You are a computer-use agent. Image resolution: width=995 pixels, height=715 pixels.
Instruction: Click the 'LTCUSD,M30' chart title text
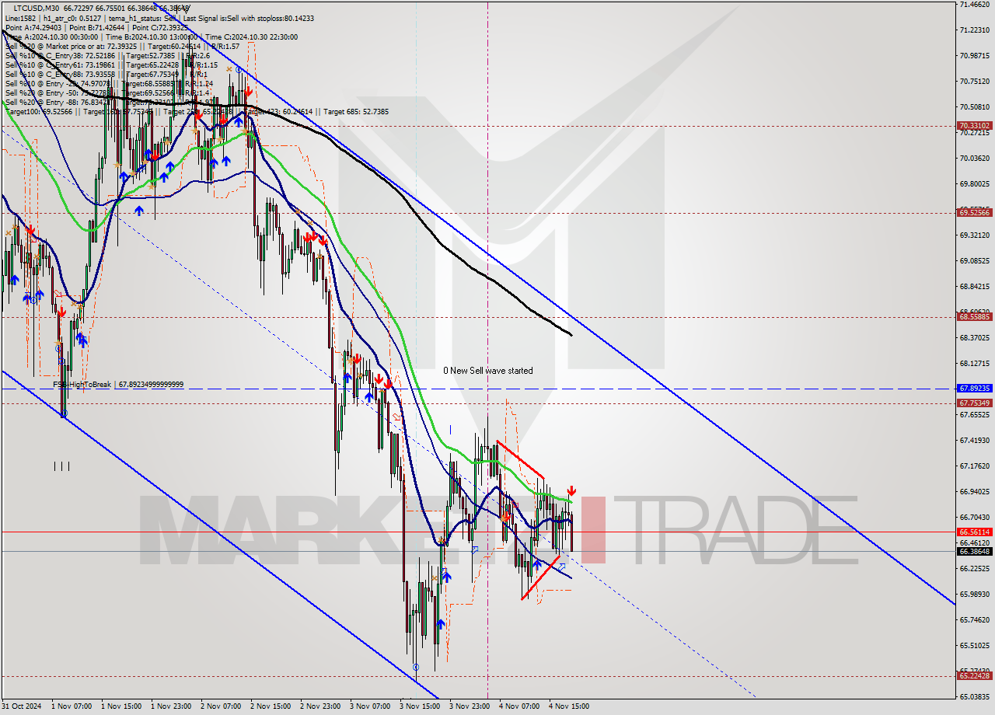tap(37, 8)
